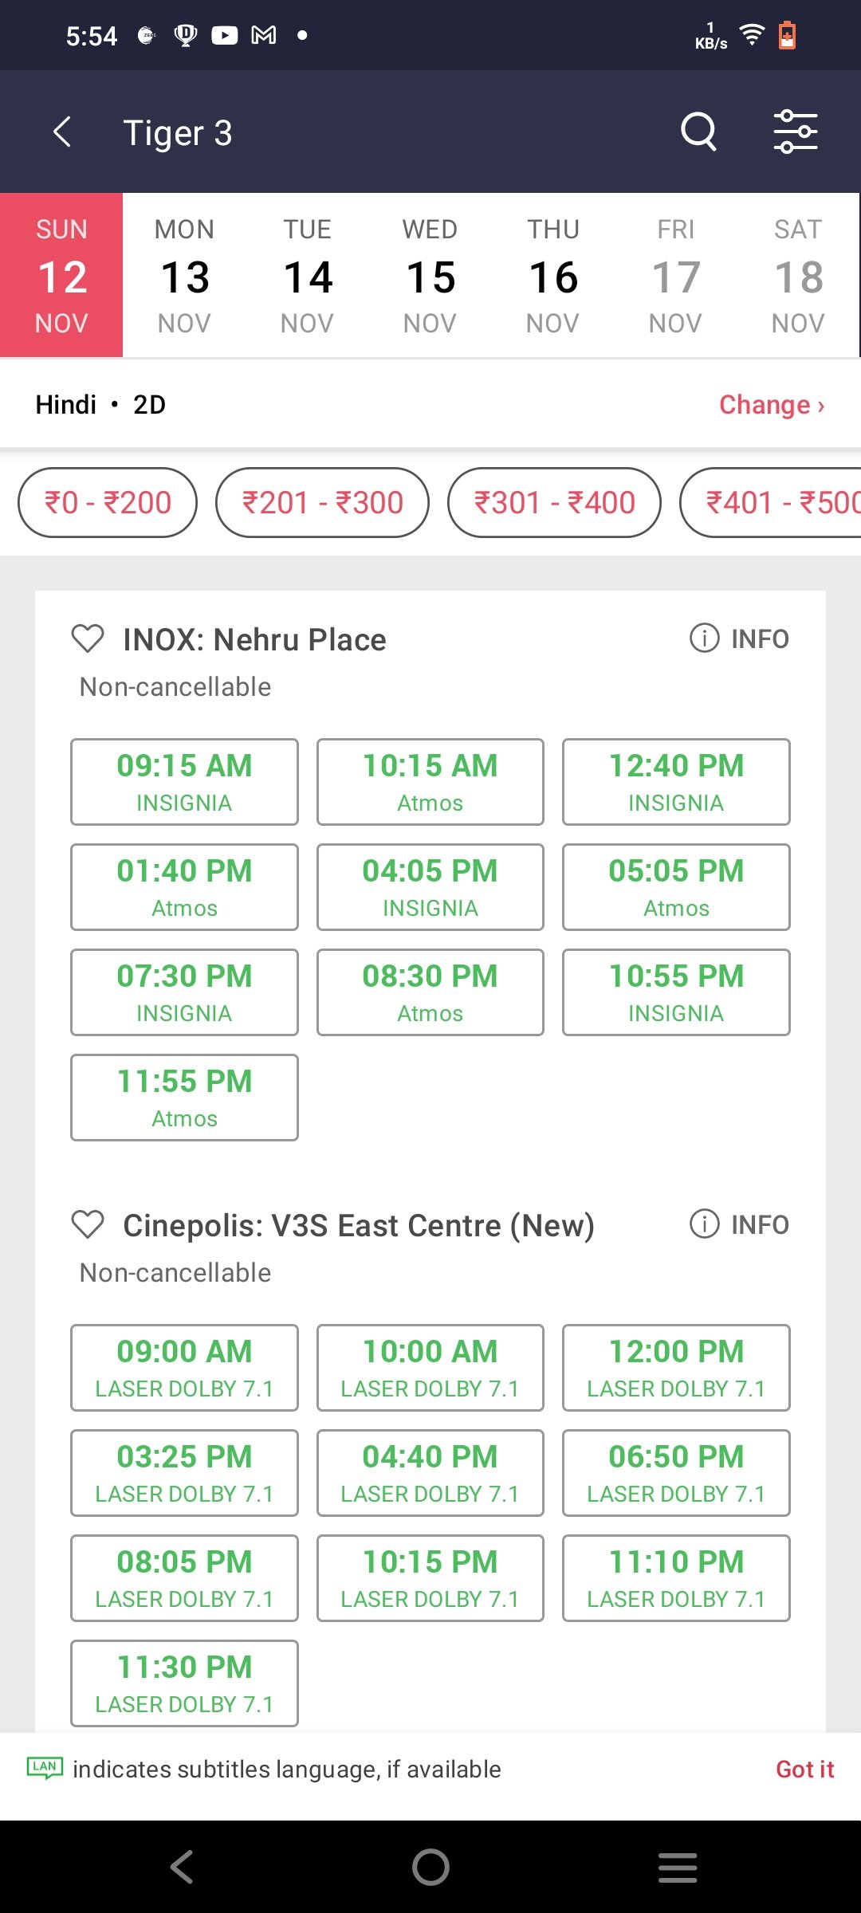Dismiss the subtitles hint with Got it
Screen dimensions: 861x1913
click(804, 1770)
